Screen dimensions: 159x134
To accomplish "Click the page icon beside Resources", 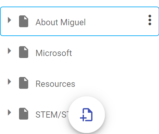I will coord(24,83).
